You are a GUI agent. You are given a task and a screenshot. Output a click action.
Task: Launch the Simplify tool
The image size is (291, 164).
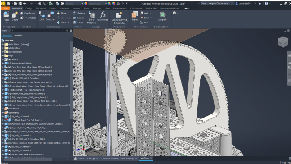tap(162, 16)
